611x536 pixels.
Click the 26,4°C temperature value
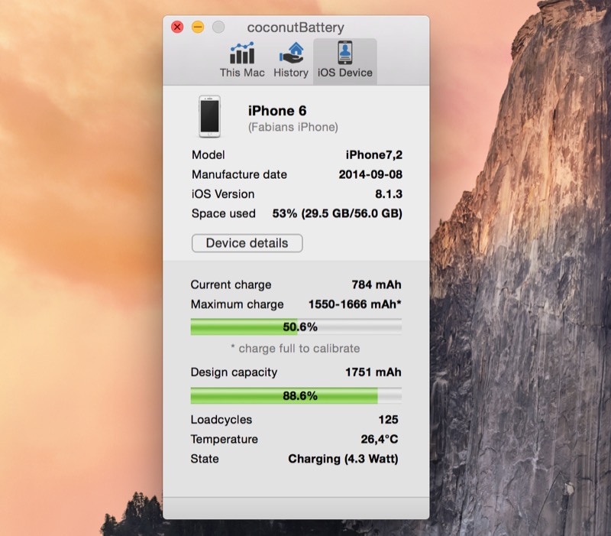(380, 439)
